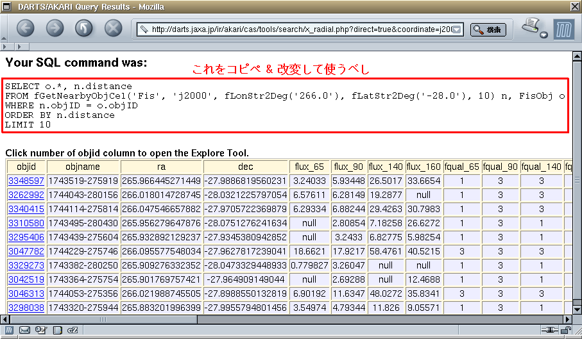
Task: Click the ra column header
Action: (x=161, y=167)
